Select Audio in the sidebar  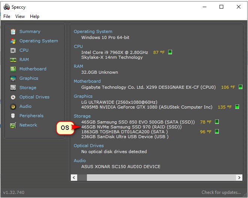coord(25,106)
